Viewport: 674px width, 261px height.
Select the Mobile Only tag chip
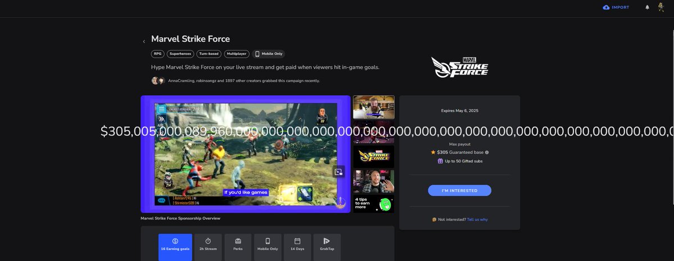268,54
